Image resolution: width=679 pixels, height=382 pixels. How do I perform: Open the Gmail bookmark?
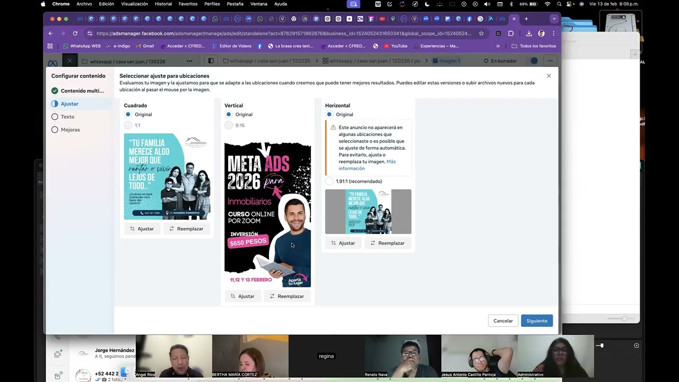click(145, 46)
